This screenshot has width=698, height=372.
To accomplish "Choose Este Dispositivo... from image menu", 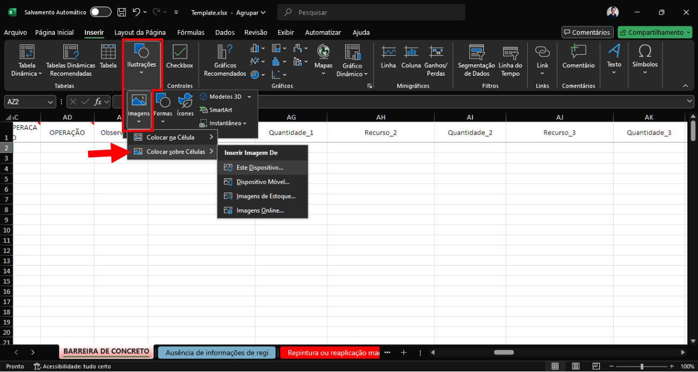I will tap(260, 167).
